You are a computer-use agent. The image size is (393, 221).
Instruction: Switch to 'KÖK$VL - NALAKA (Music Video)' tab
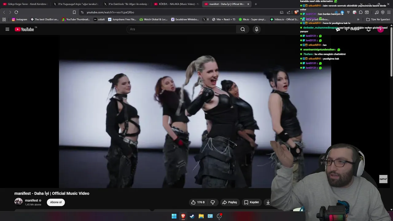pos(176,4)
